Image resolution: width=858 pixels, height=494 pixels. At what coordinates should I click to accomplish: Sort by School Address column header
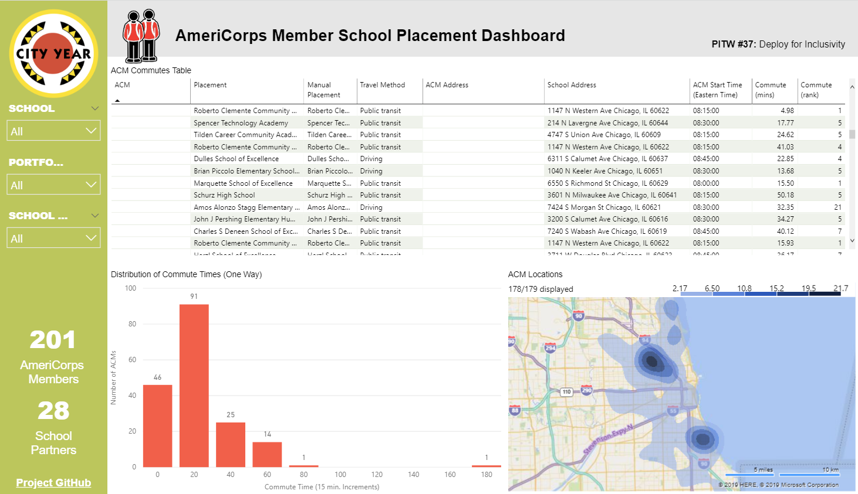click(572, 85)
